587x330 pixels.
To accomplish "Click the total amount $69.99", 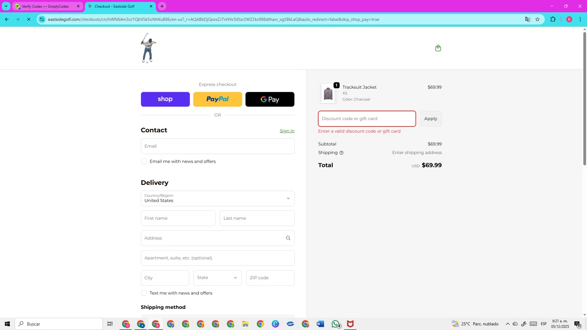I will (x=432, y=165).
